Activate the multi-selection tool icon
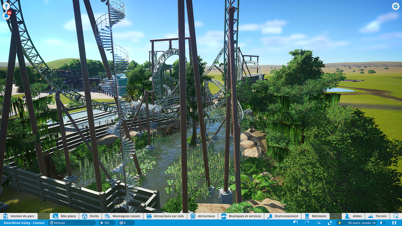The height and width of the screenshot is (226, 402). coord(395,216)
